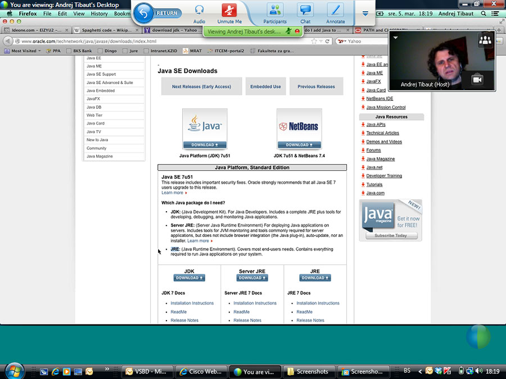Viewport: 506px width, 379px height.
Task: Open the MRAT bookmark
Action: click(192, 51)
